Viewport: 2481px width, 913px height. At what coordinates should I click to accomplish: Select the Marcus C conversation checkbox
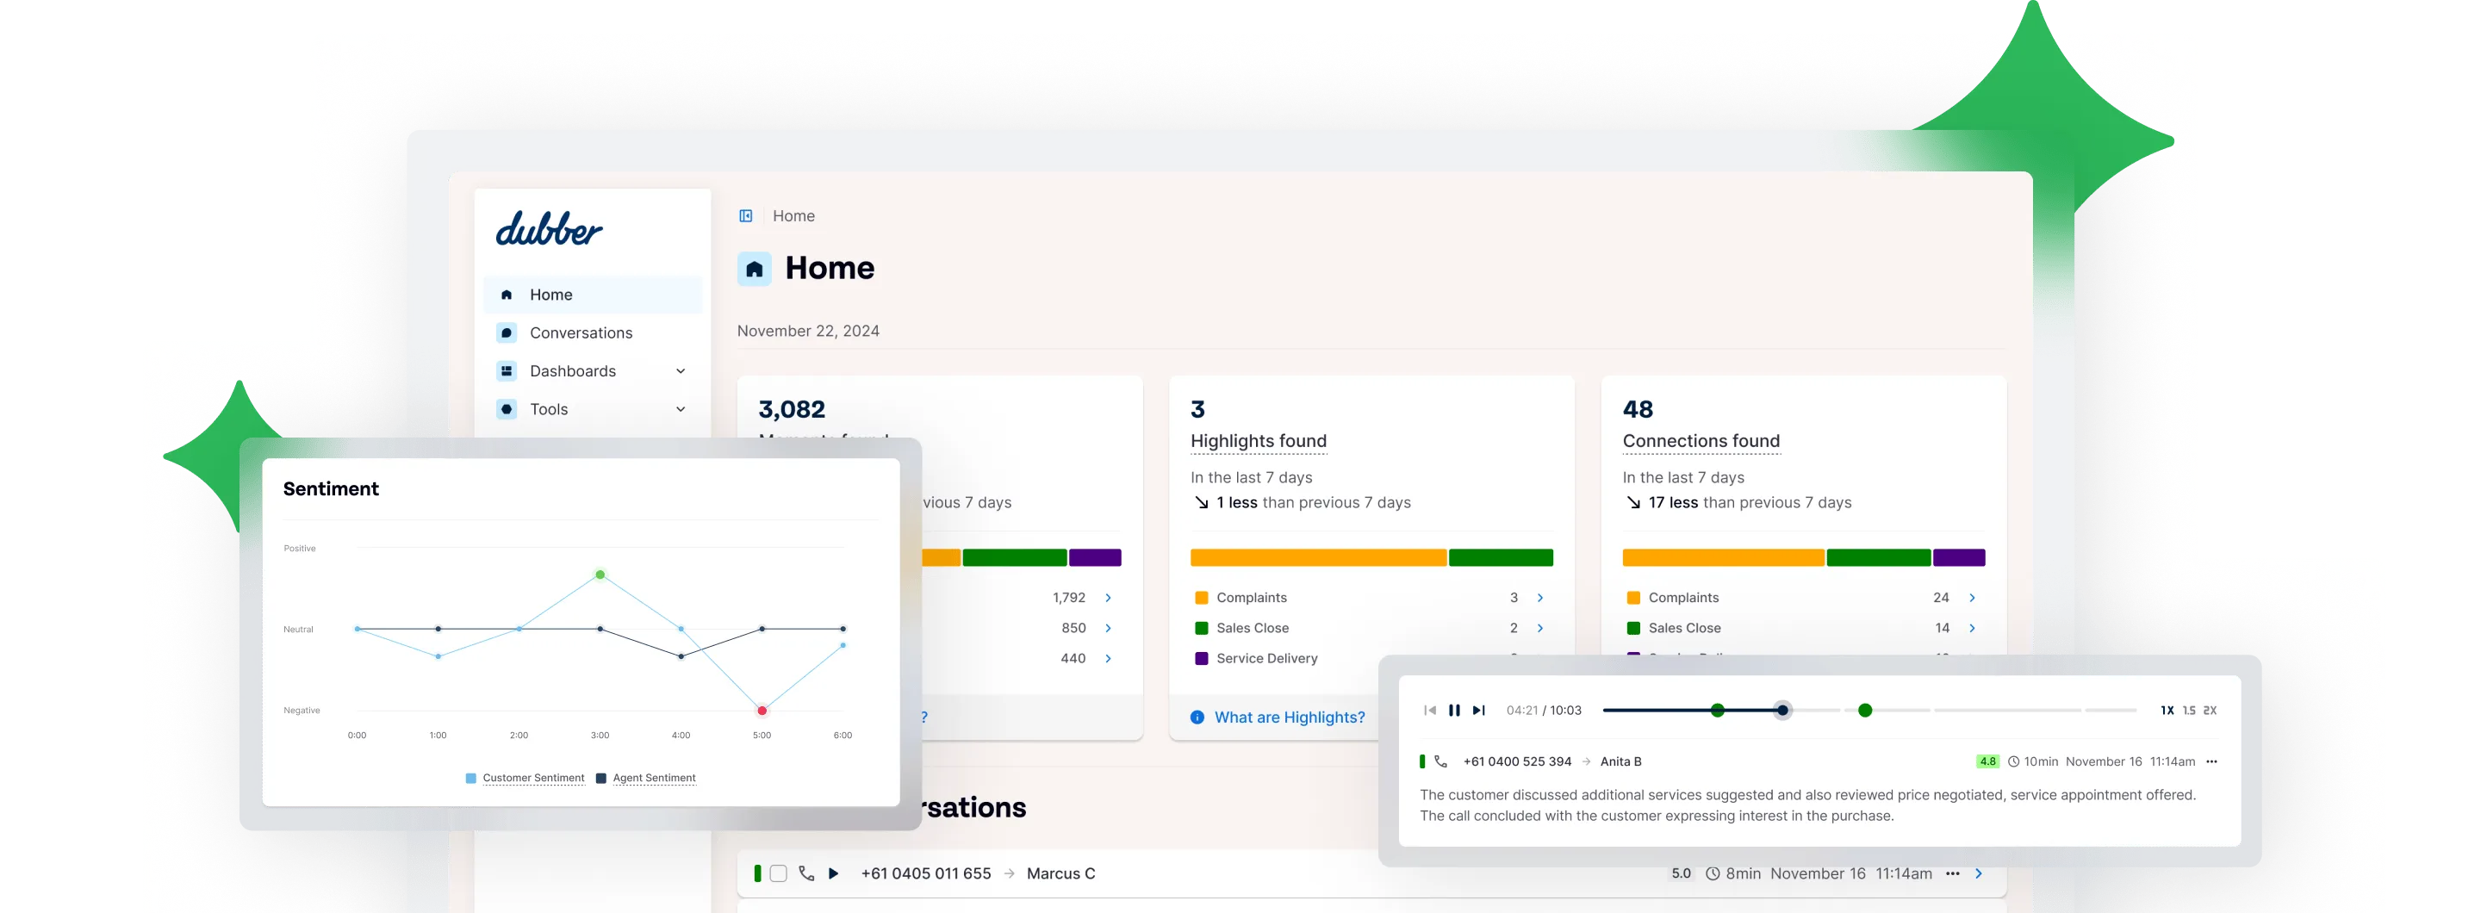click(x=779, y=873)
